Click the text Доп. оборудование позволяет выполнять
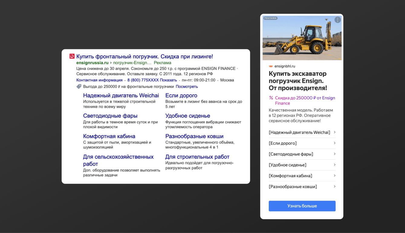Screen dimensions: 405x233 coord(121,172)
